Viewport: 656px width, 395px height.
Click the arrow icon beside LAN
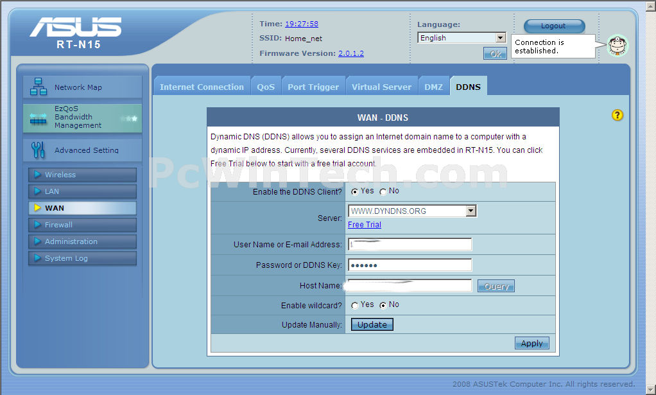point(37,191)
